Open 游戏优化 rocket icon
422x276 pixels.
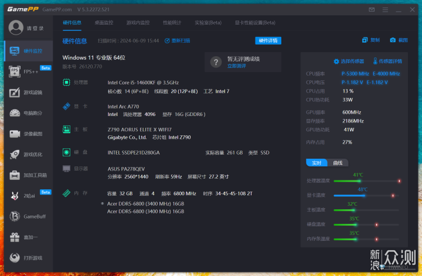(15, 155)
